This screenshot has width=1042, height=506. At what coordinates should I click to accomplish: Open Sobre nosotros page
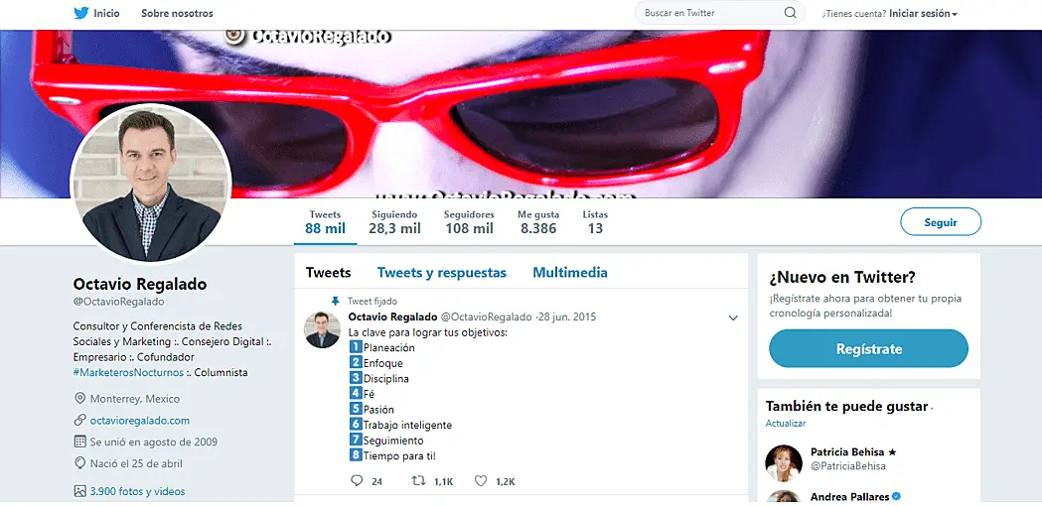point(177,13)
